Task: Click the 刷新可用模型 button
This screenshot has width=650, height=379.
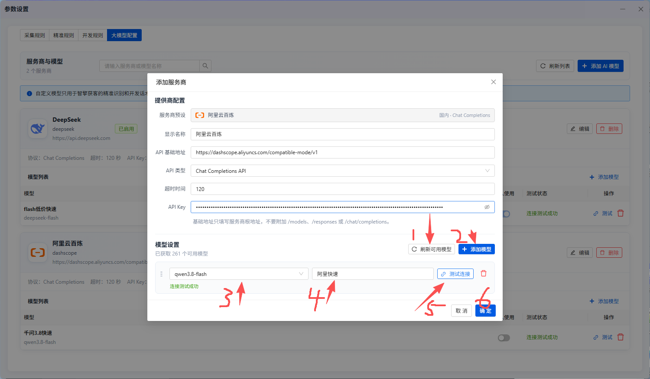Action: 432,249
